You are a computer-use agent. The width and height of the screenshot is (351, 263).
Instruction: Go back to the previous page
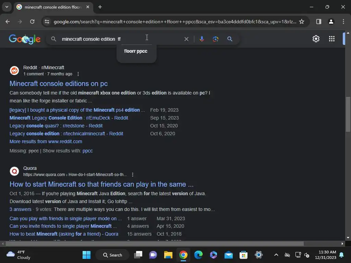click(x=8, y=22)
